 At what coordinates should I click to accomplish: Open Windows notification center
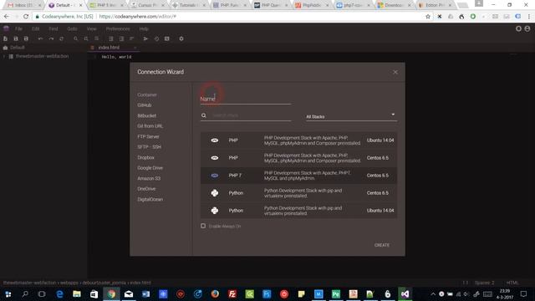coord(524,293)
